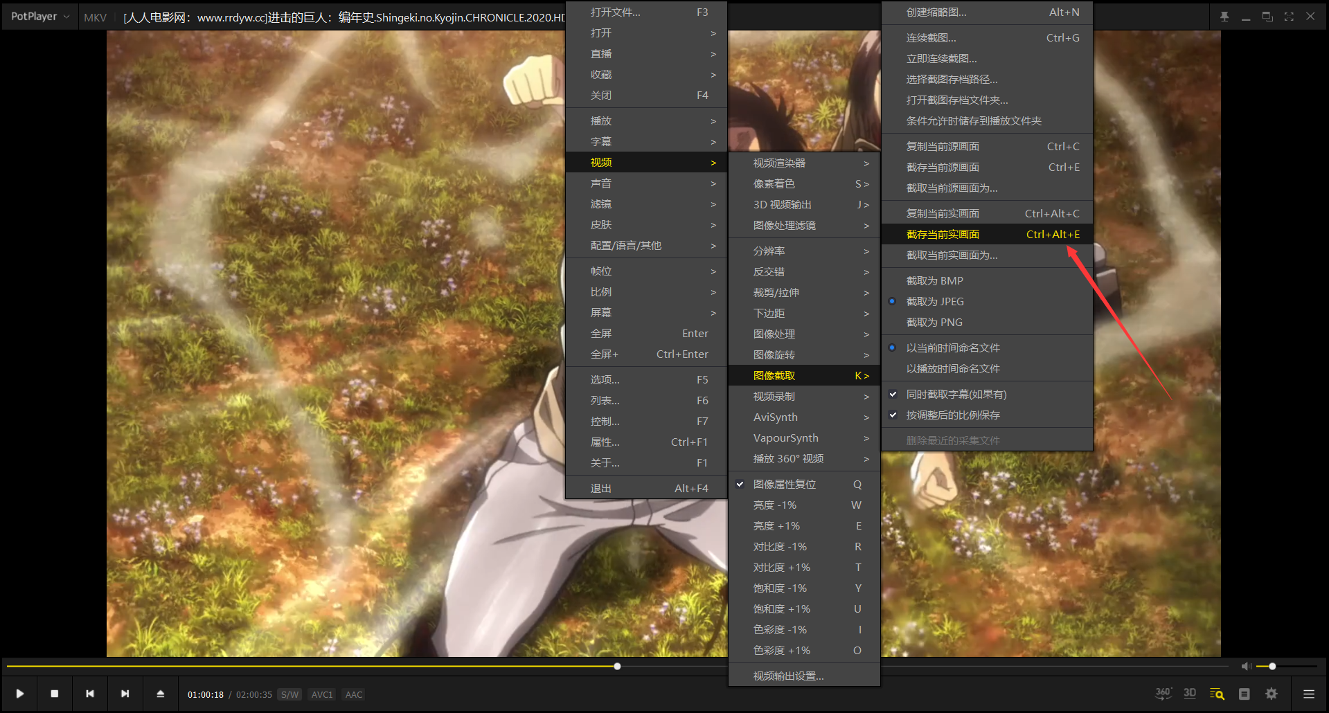Pin the PotPlayer window on top
Screen dimensions: 1329x713
click(1224, 17)
